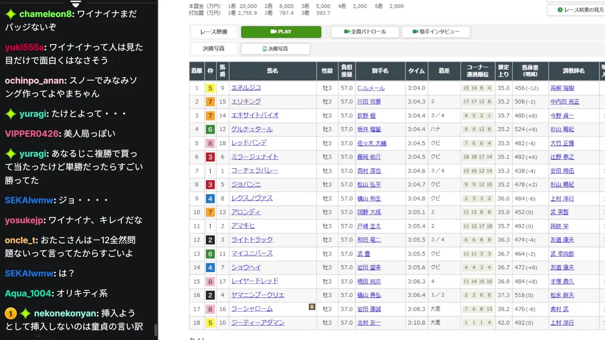Screen dimensions: 605x340
Task: Open jockey 藤岡 佑介's page
Action: 369,157
